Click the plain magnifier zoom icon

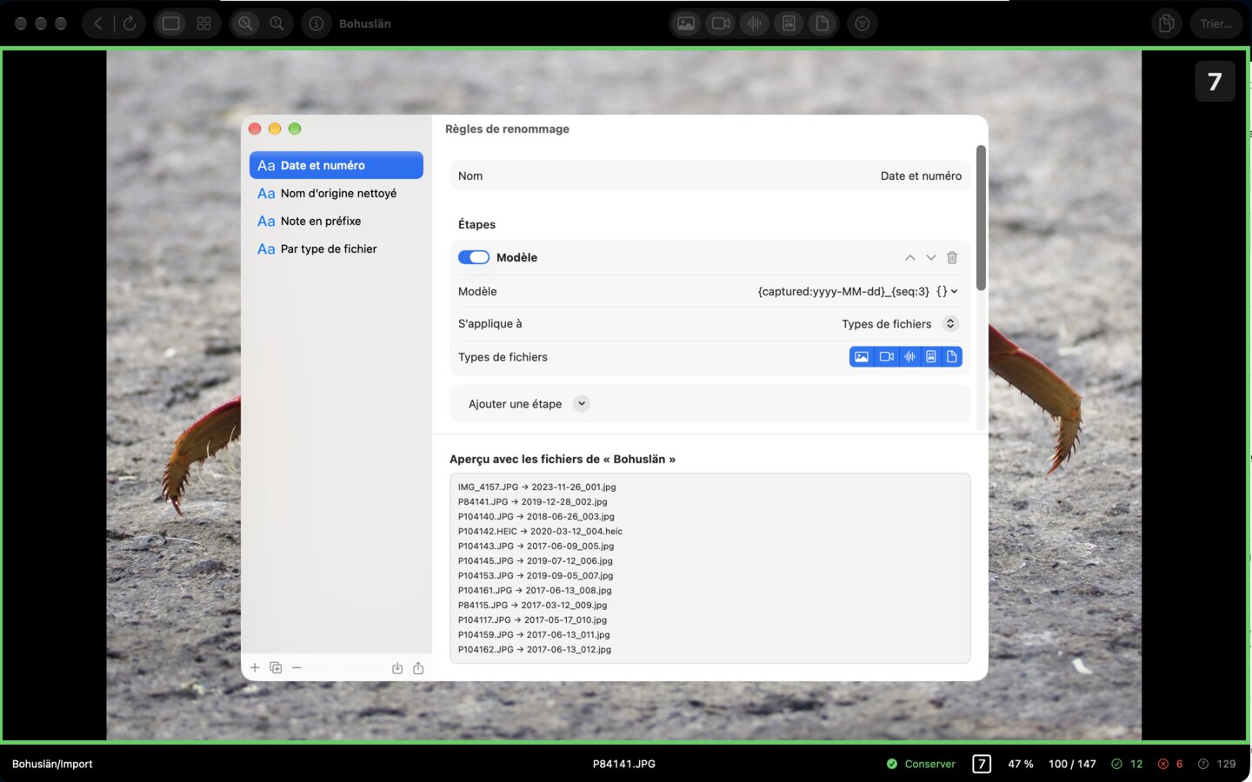point(277,23)
